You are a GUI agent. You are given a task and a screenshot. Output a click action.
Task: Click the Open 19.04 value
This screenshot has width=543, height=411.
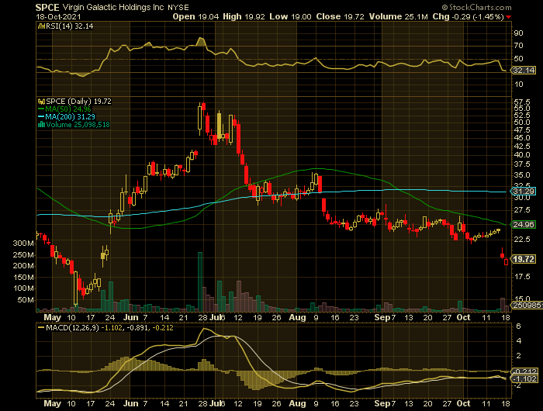point(195,16)
